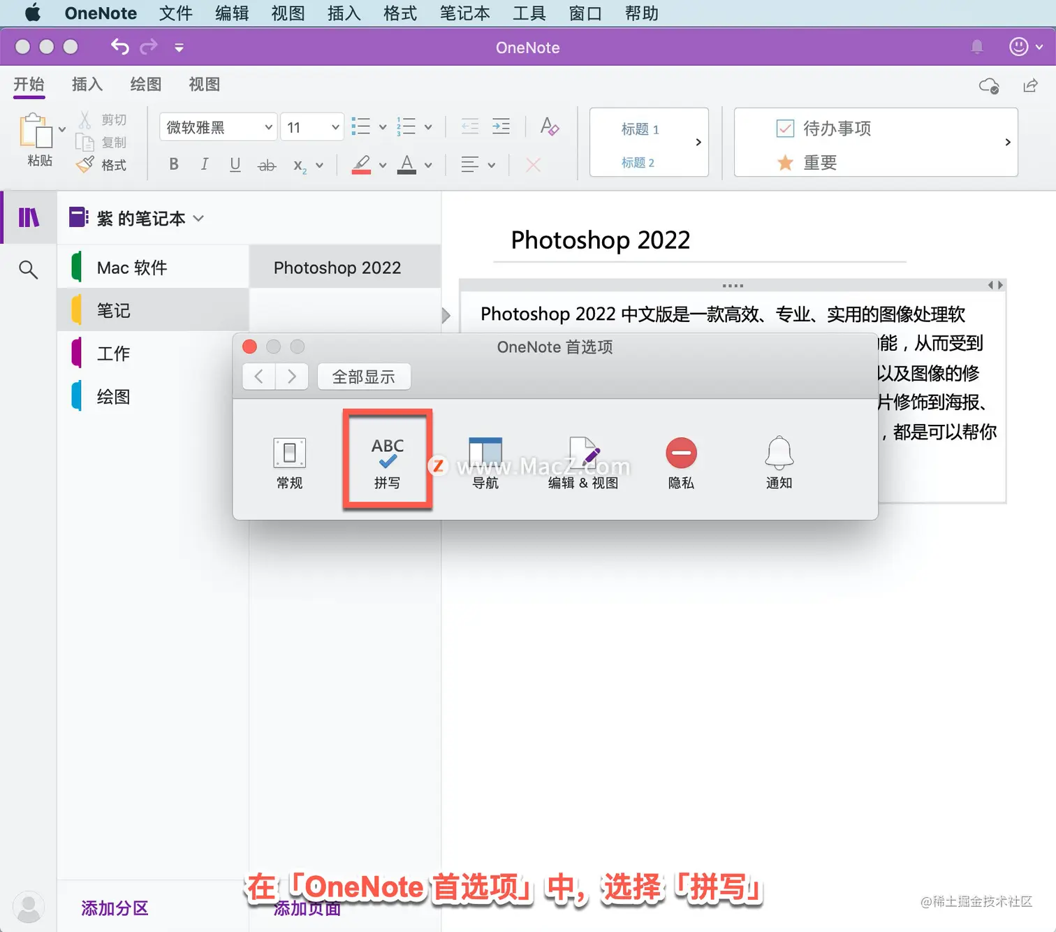This screenshot has height=932, width=1056.
Task: Click the red X delete icon
Action: 533,165
